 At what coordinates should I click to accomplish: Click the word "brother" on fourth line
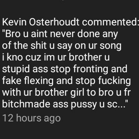[85, 57]
